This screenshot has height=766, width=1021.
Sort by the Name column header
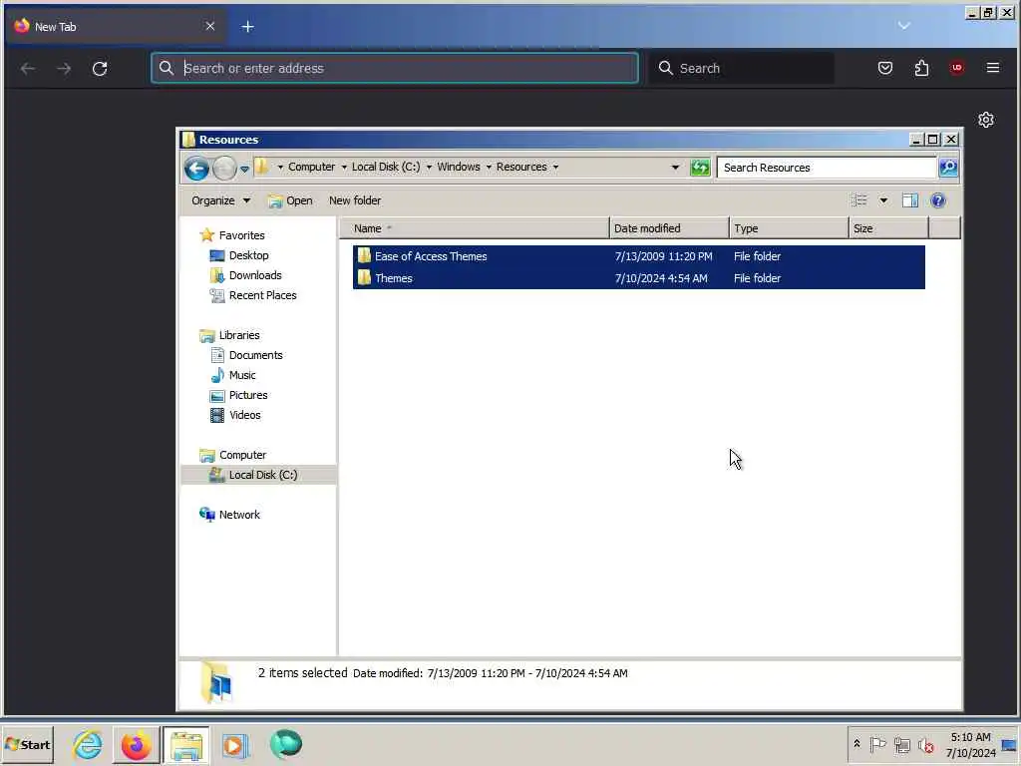pos(475,228)
